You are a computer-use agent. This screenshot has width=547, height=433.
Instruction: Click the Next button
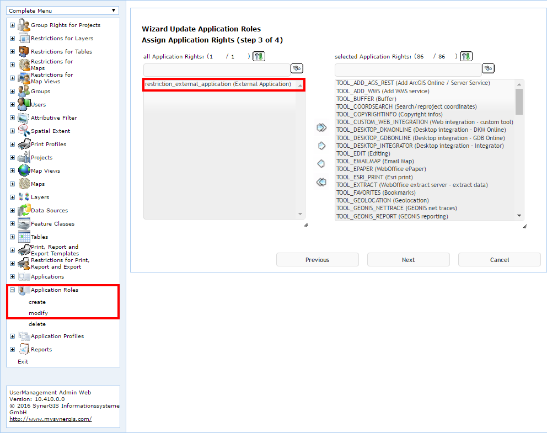click(x=408, y=259)
